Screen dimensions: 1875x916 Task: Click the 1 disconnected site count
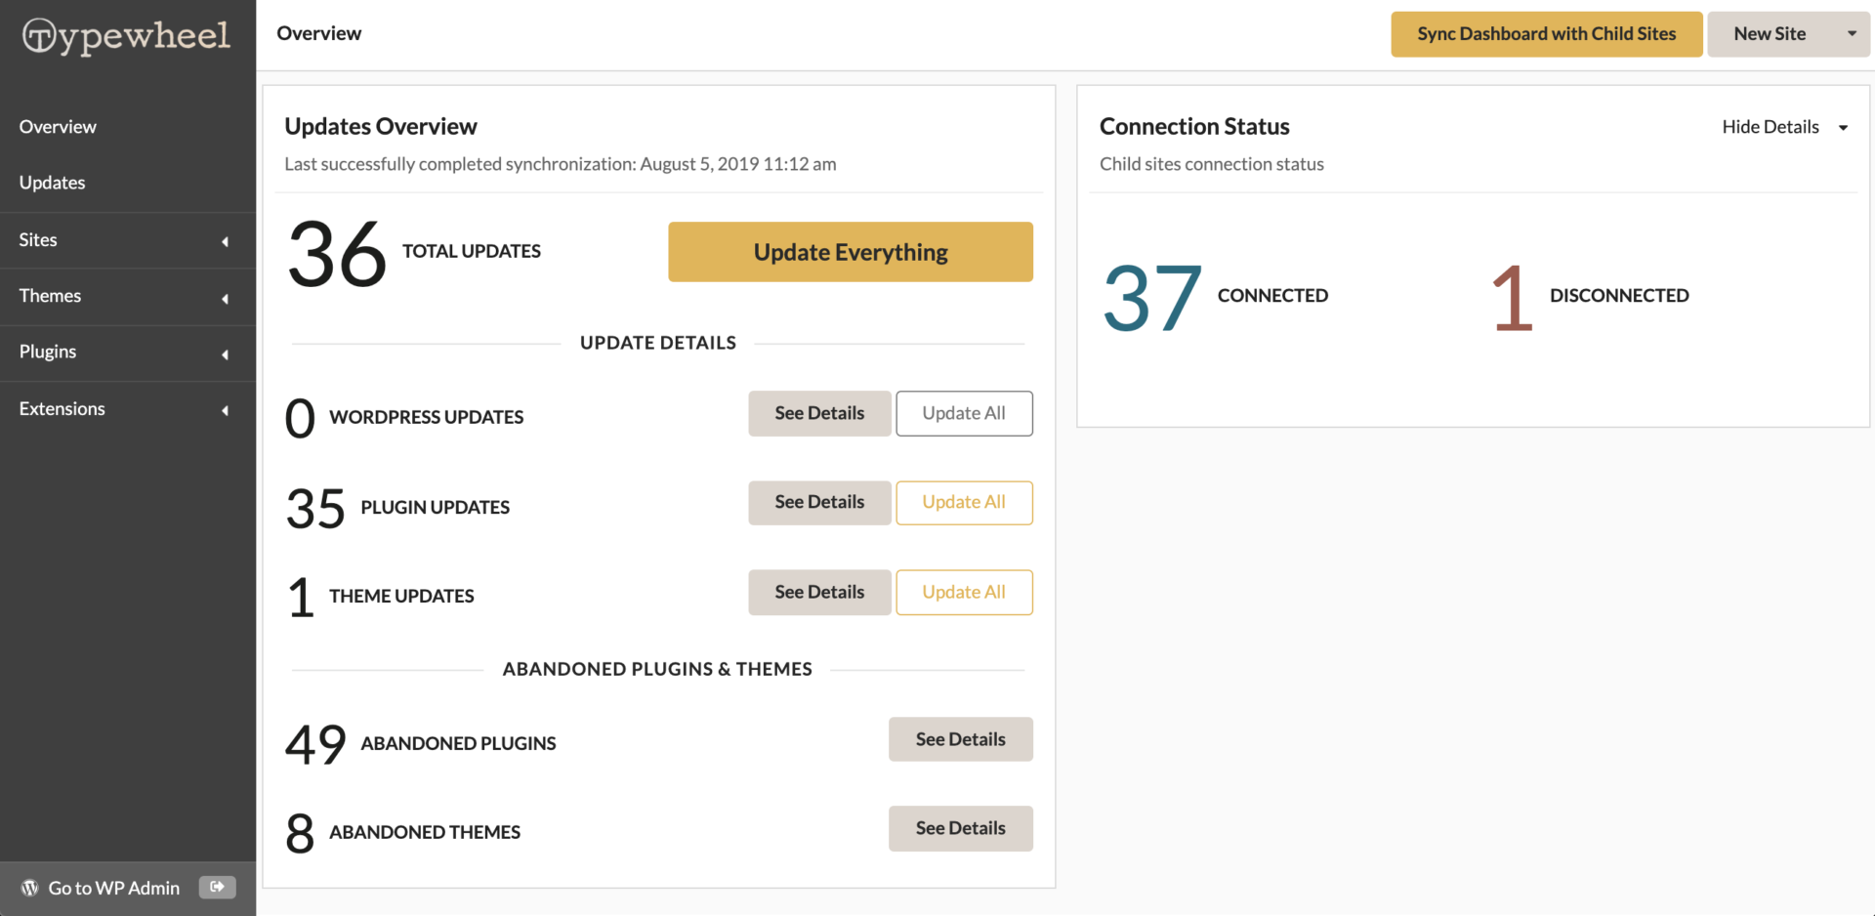[1512, 298]
